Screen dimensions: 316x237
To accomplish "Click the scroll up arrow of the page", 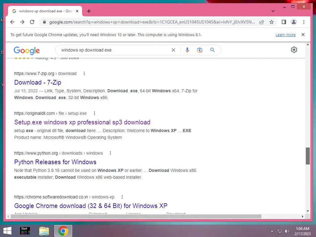I will pyautogui.click(x=308, y=44).
